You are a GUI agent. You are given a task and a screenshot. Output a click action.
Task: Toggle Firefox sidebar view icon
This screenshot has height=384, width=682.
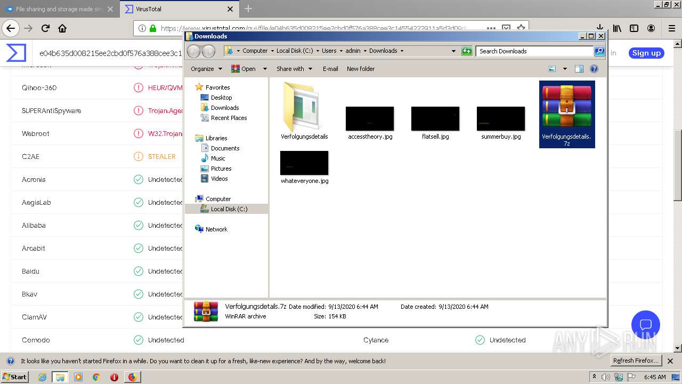coord(634,28)
